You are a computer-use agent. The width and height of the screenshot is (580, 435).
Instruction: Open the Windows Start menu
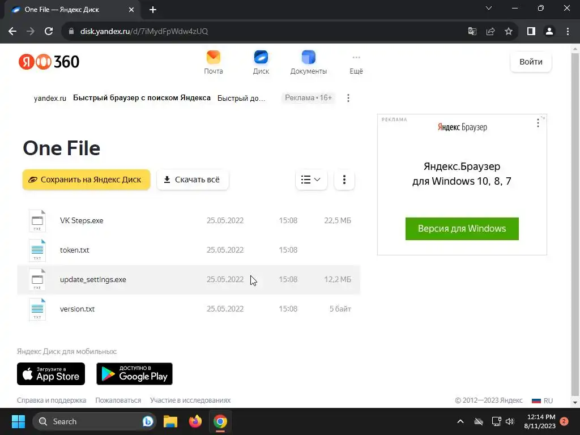18,421
